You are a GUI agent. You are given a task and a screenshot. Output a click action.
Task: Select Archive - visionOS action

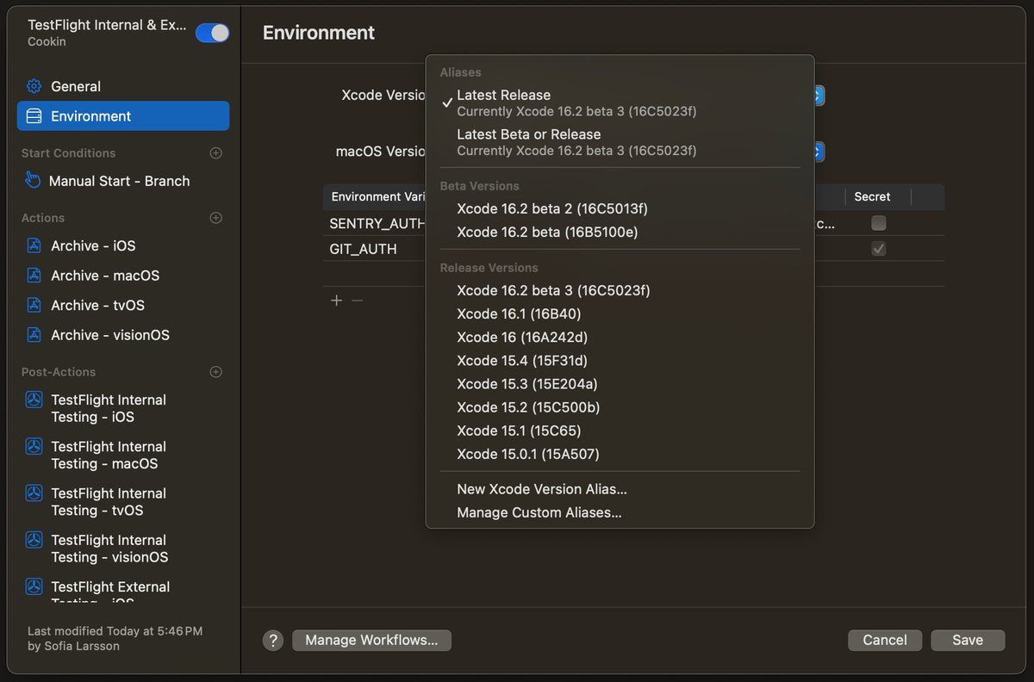(x=123, y=335)
